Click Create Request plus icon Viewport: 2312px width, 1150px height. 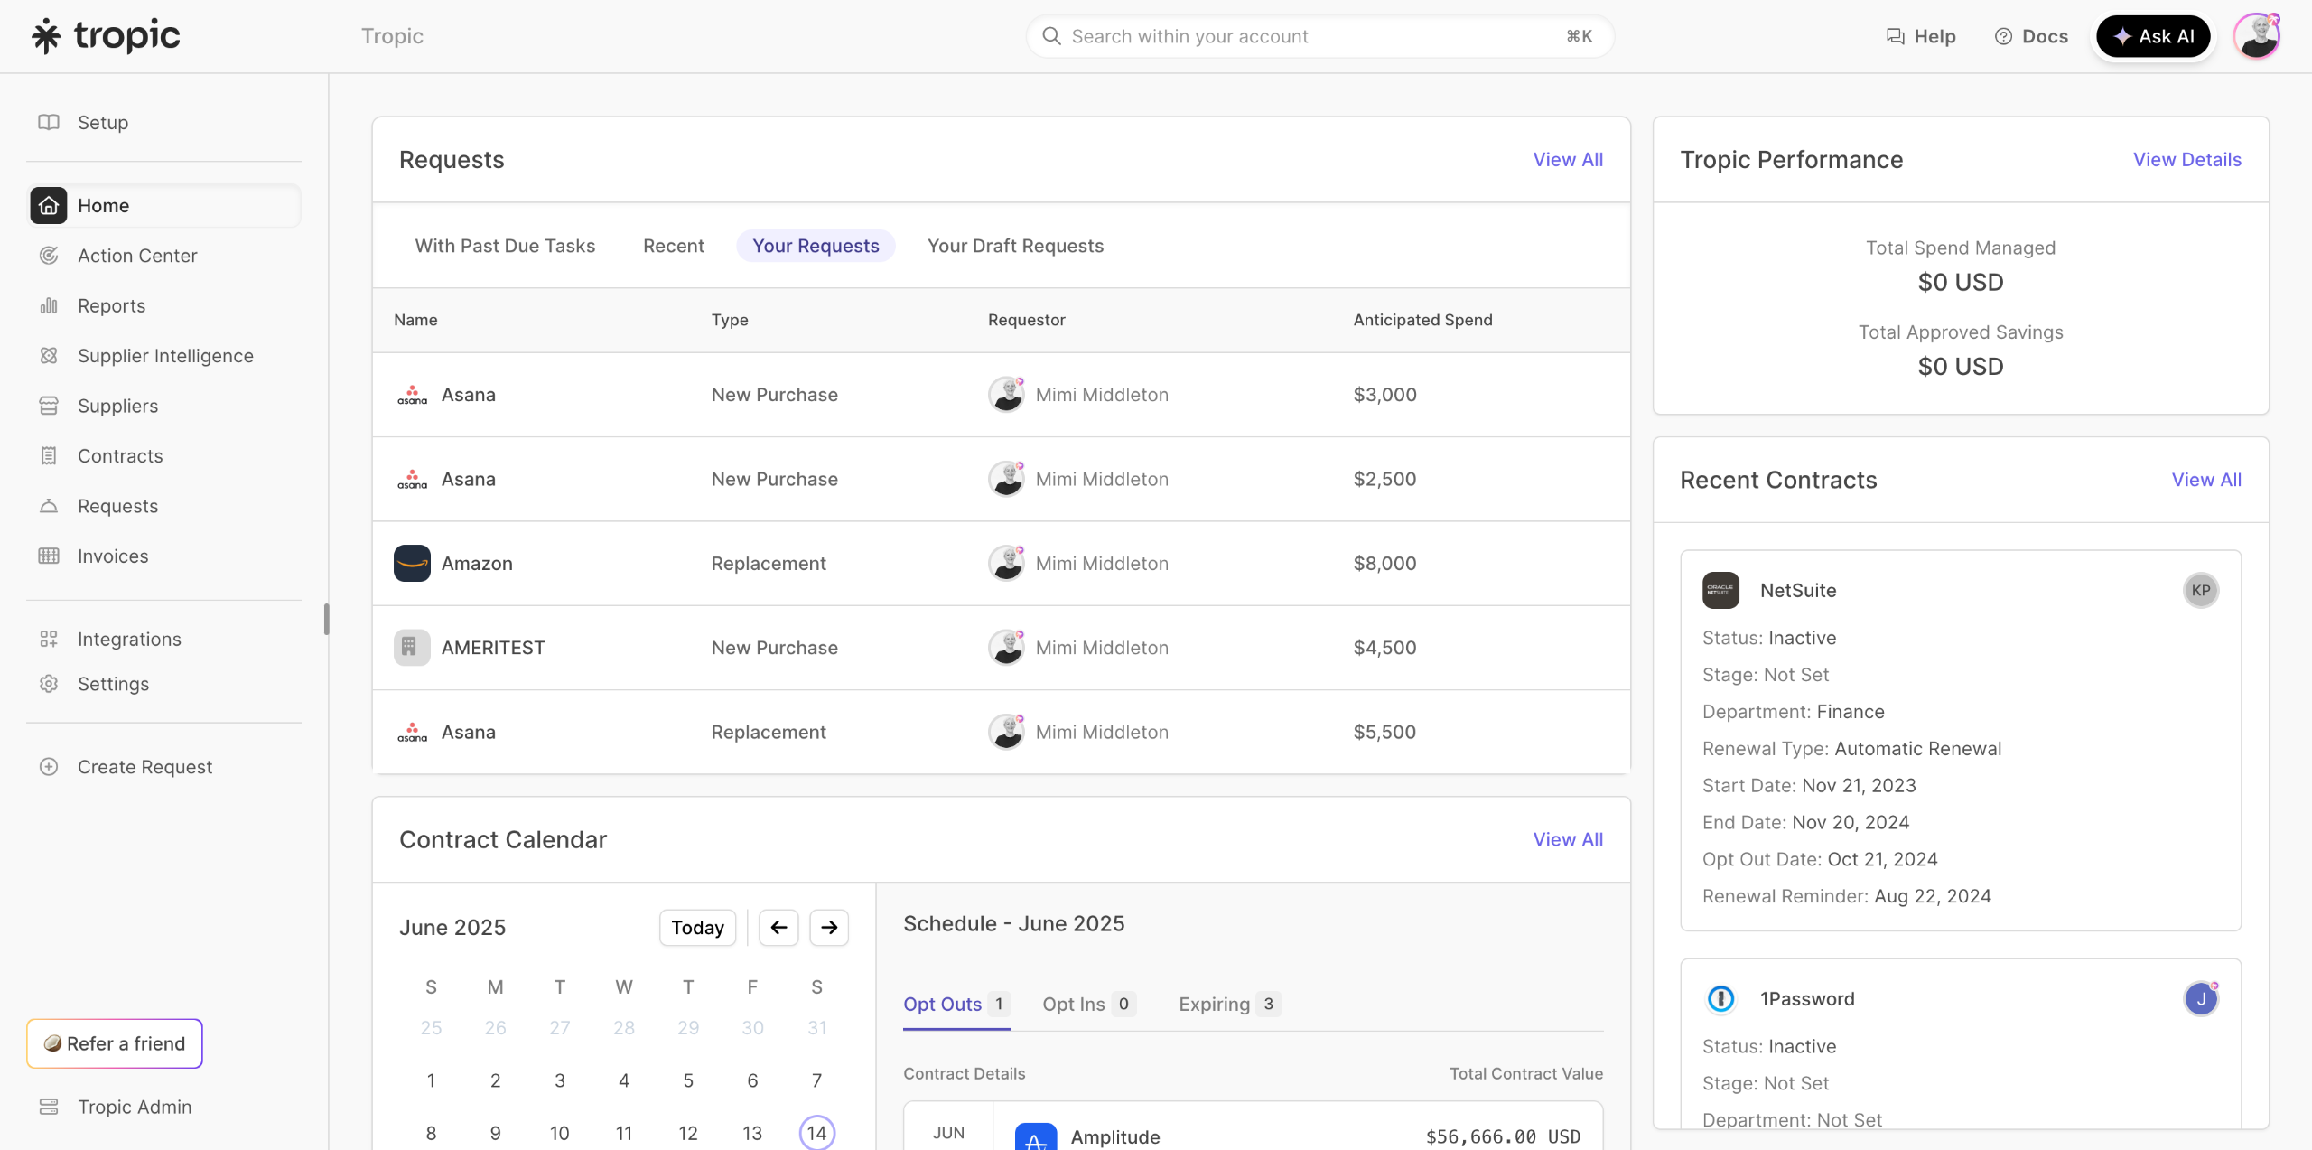(49, 767)
